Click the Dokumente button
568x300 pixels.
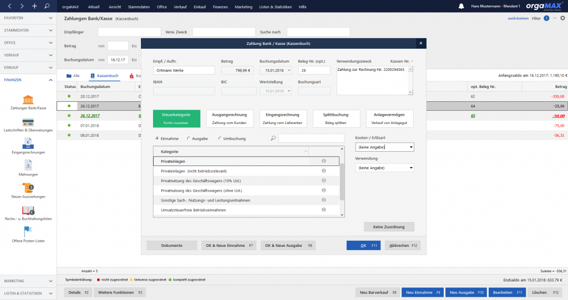(x=172, y=245)
